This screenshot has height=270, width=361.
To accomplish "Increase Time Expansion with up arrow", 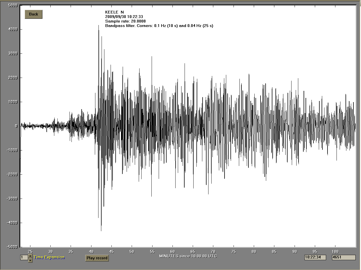I will pos(30,256).
